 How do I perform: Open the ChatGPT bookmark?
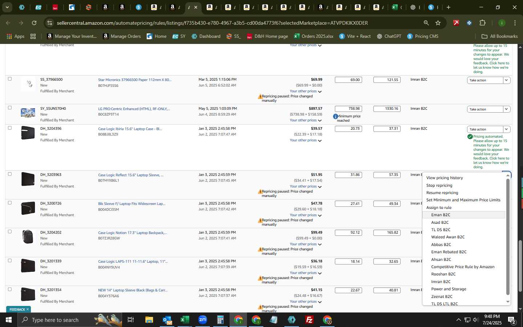point(389,36)
